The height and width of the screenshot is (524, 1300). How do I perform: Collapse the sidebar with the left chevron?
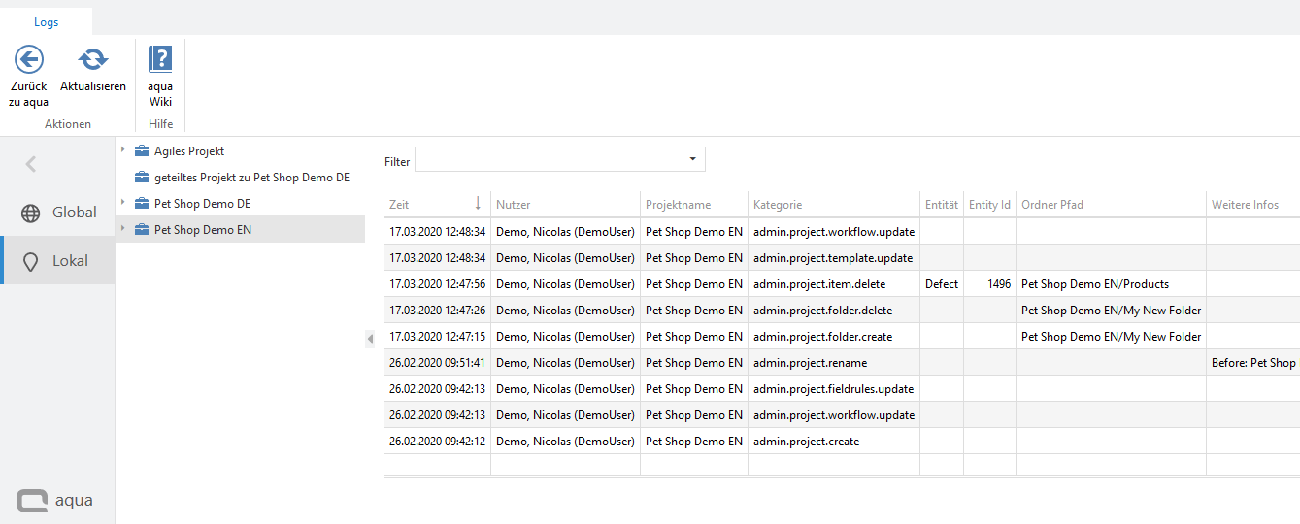tap(30, 164)
